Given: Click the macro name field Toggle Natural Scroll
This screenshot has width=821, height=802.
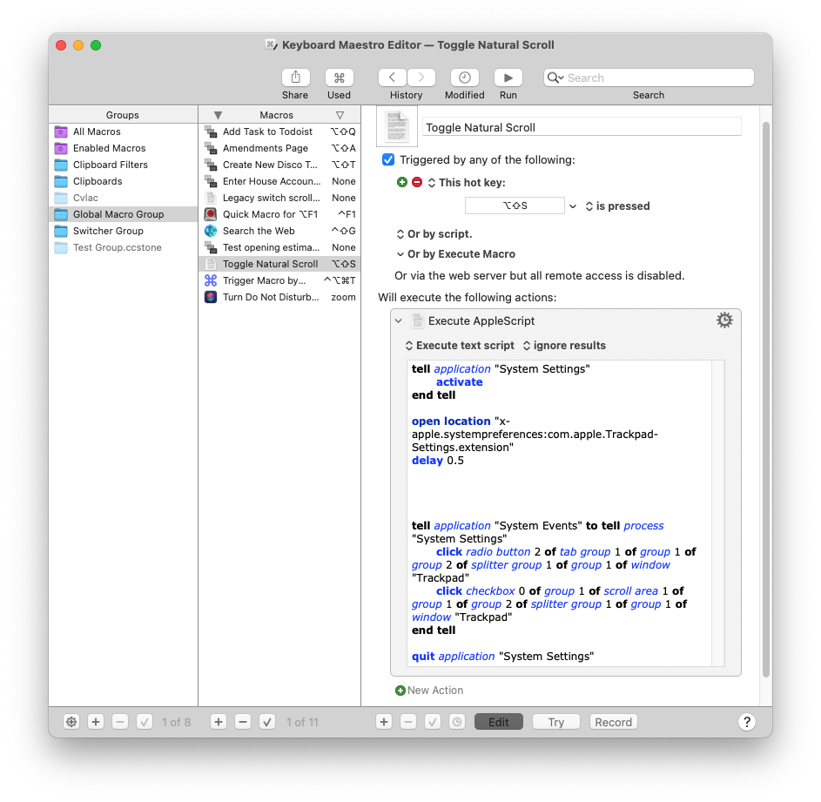Looking at the screenshot, I should click(x=582, y=127).
